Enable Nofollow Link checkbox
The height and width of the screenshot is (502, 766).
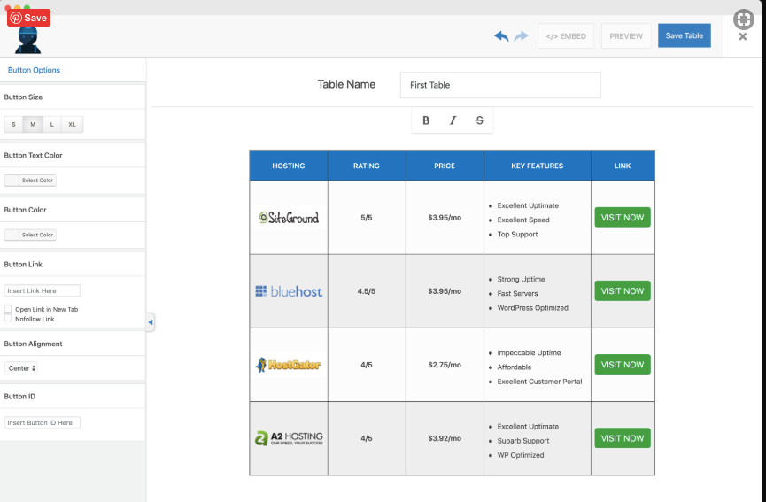[x=8, y=318]
